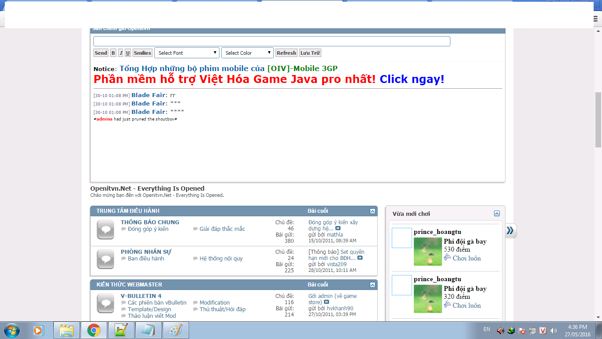This screenshot has width=602, height=339.
Task: Go to last post icon in THÔNG BÁO CHUNG
Action: click(x=338, y=229)
